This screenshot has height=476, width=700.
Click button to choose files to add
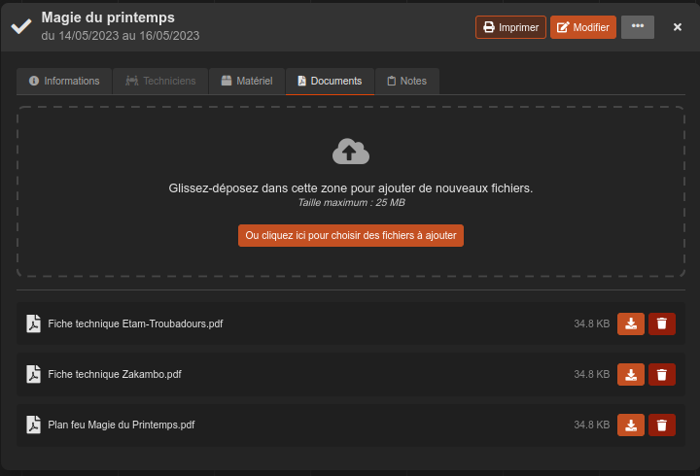[x=350, y=235]
